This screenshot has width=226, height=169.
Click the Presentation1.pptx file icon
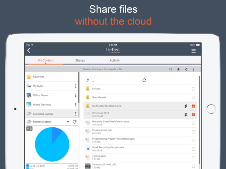[x=88, y=131]
